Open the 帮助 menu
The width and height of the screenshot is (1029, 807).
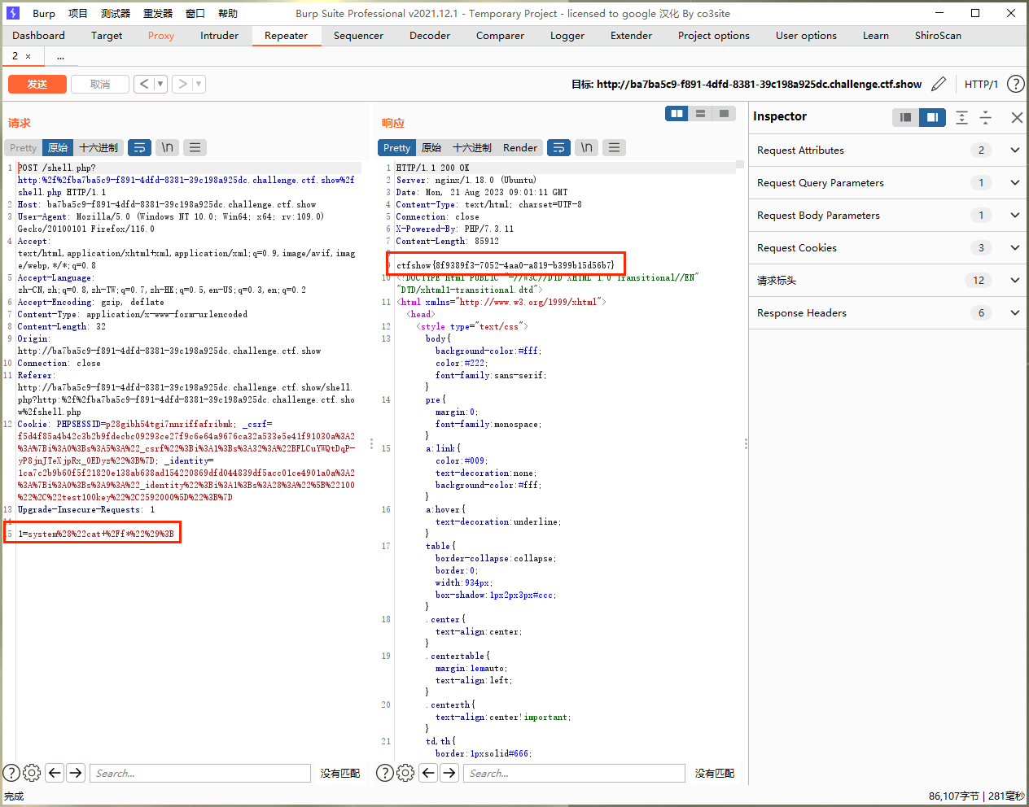[x=228, y=13]
